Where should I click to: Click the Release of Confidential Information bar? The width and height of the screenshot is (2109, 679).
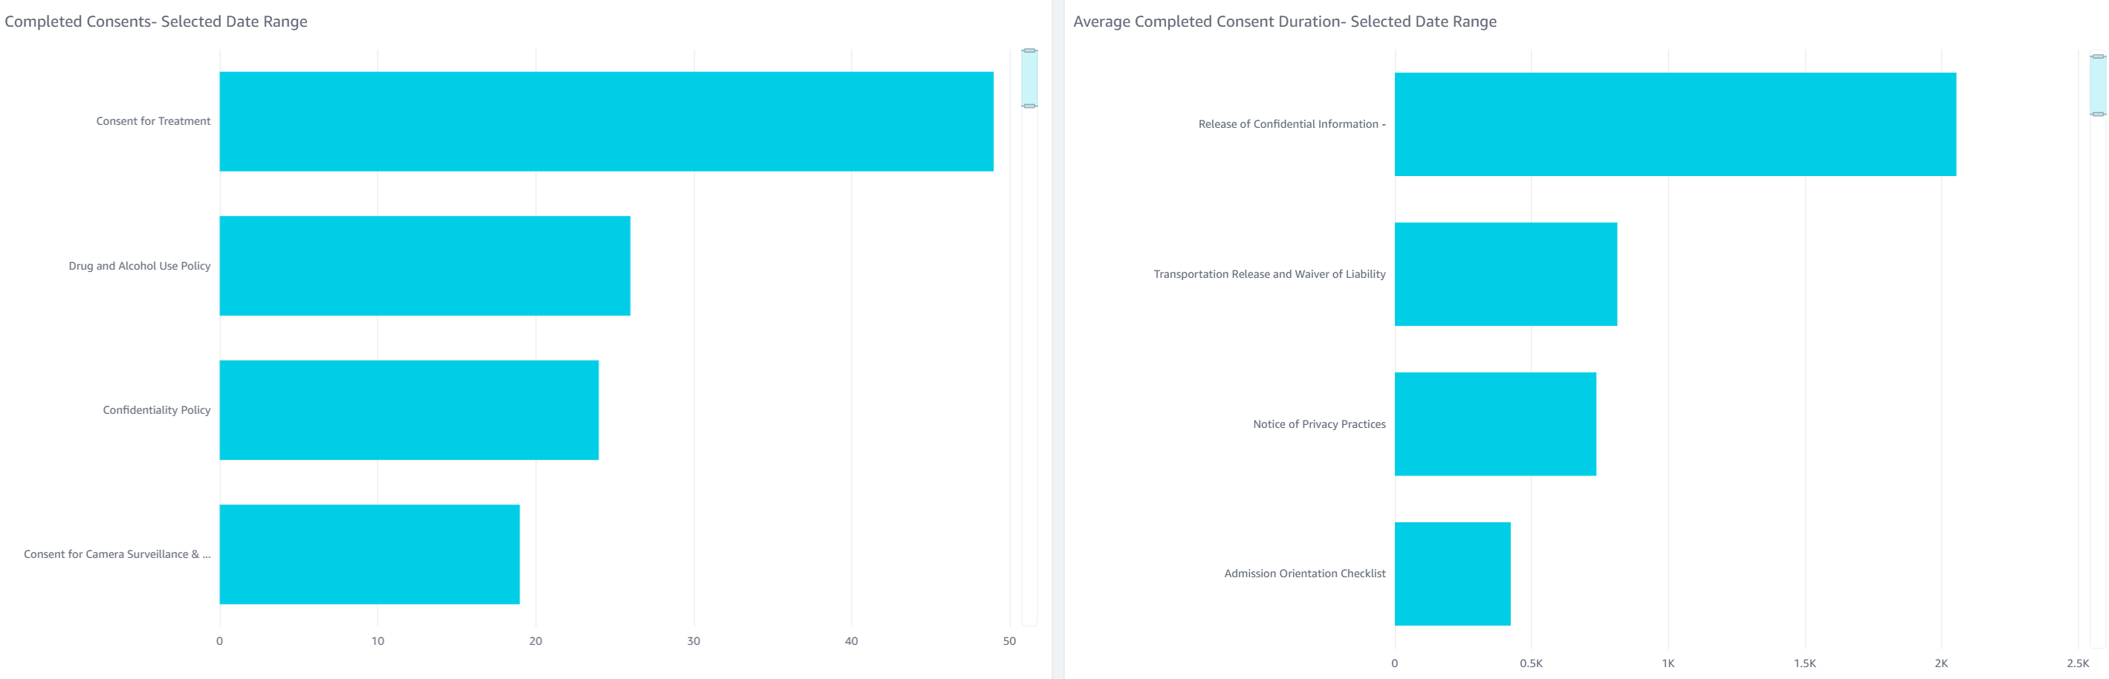click(x=1674, y=124)
